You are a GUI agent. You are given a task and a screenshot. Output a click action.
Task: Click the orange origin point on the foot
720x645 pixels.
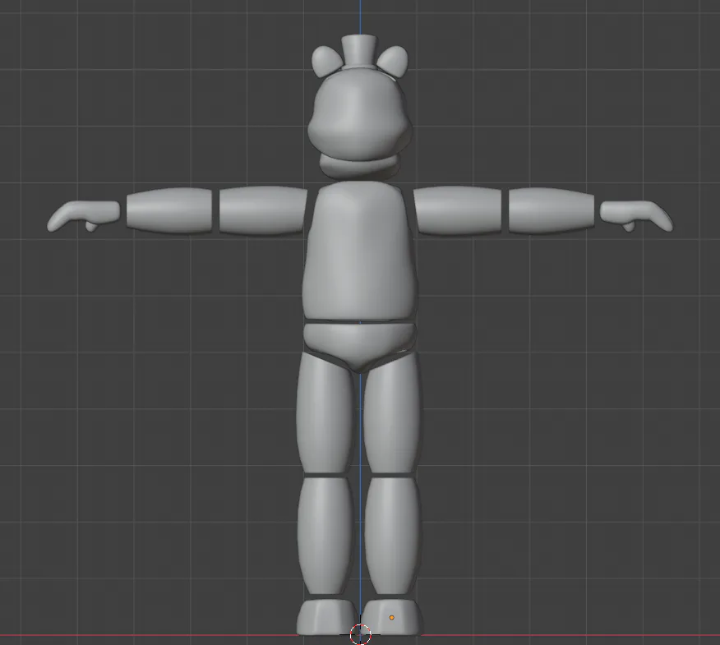click(392, 618)
